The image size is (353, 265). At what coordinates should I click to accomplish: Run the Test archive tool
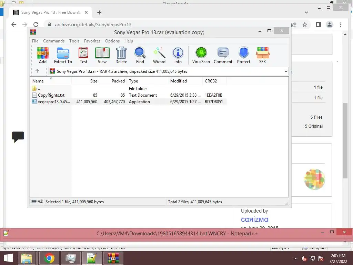(x=83, y=55)
